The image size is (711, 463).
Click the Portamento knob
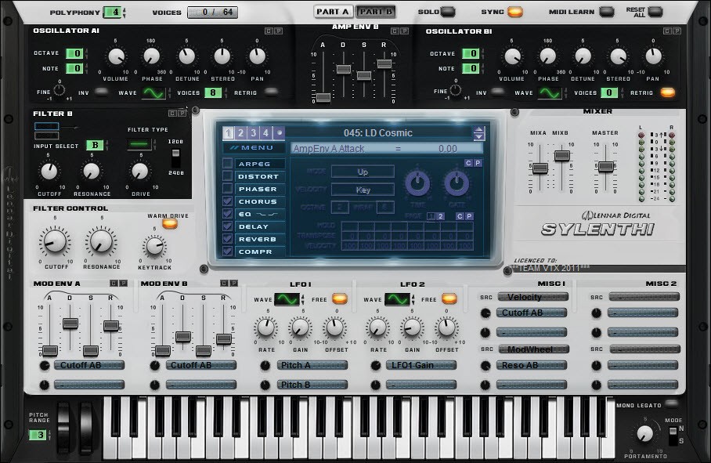[644, 435]
